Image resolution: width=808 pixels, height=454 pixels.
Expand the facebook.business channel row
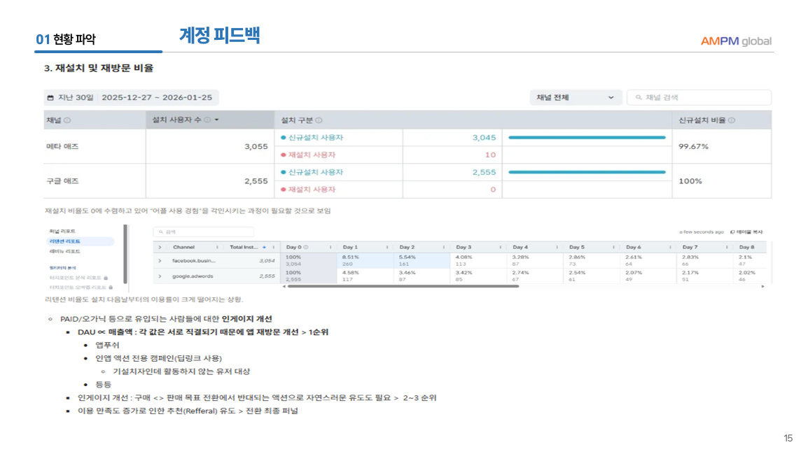click(x=160, y=260)
